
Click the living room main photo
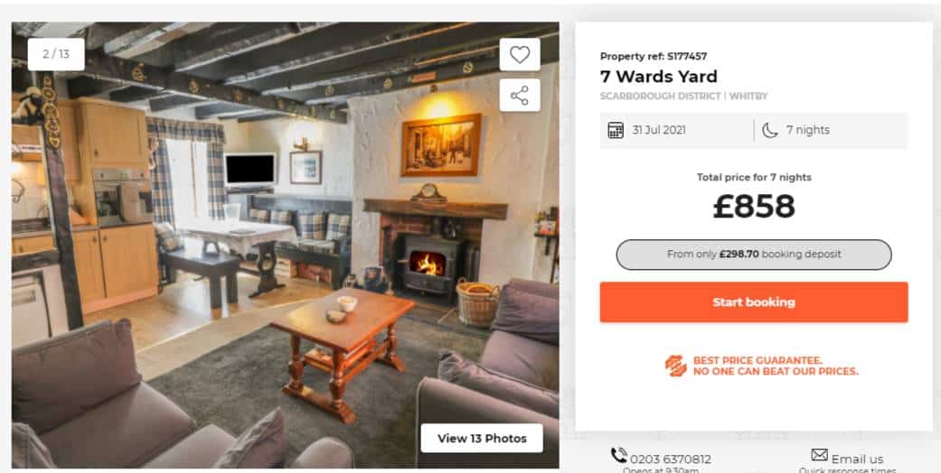click(x=285, y=246)
